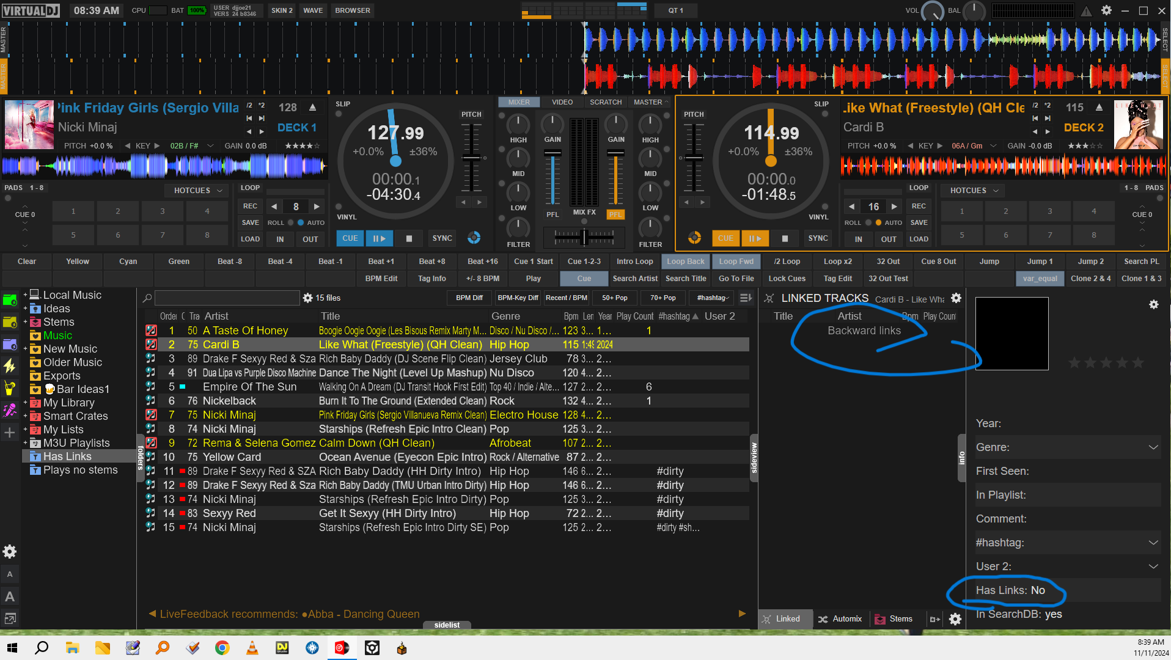Click the BPM-Key Diff filter button
The width and height of the screenshot is (1171, 660).
tap(518, 298)
